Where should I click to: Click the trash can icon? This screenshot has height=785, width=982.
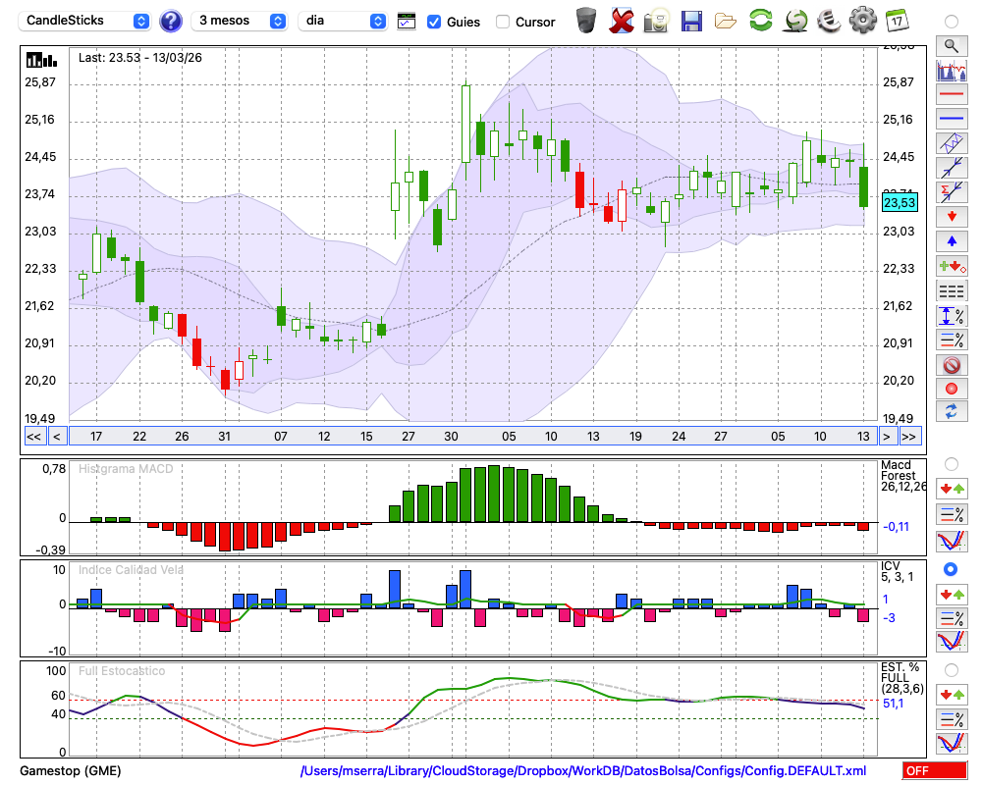click(586, 21)
